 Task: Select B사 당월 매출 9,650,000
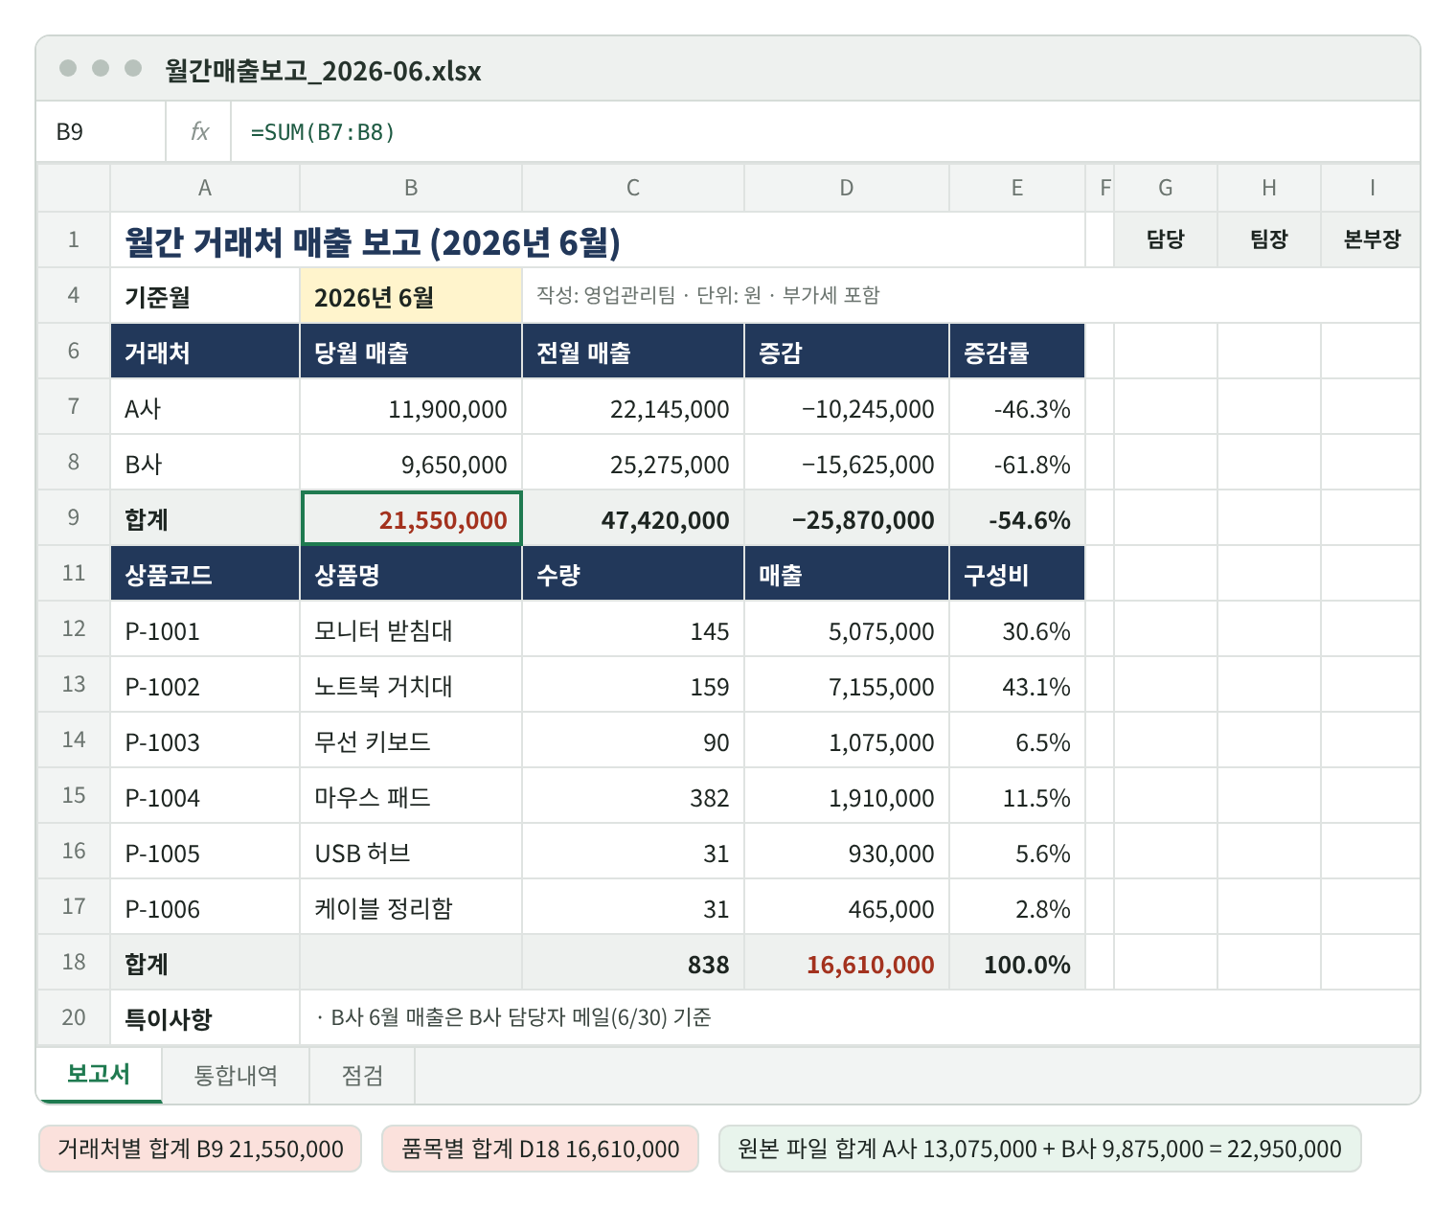[411, 463]
